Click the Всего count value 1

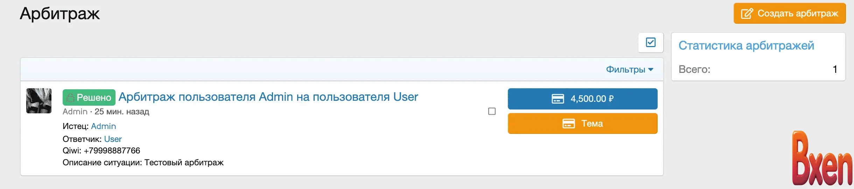[x=835, y=69]
